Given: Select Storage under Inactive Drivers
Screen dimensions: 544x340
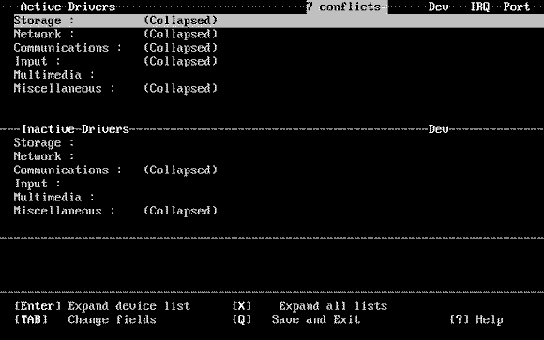Looking at the screenshot, I should coord(44,142).
